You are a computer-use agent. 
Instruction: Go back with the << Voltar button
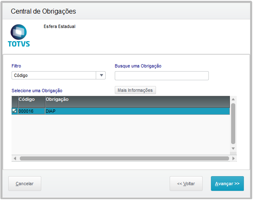click(x=186, y=184)
